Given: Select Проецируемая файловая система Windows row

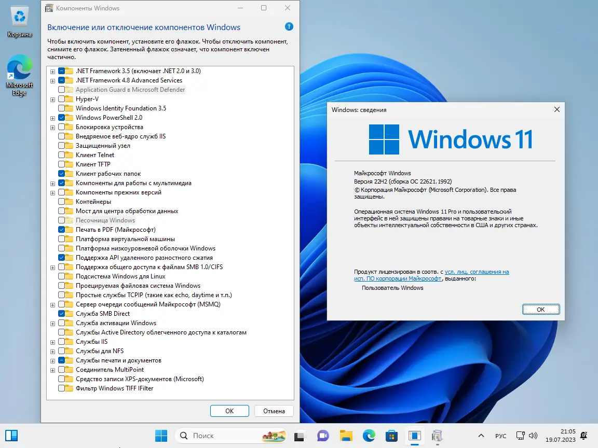Looking at the screenshot, I should pyautogui.click(x=138, y=286).
